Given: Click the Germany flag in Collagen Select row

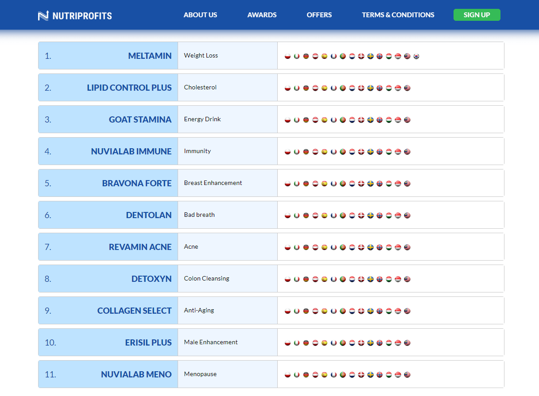Looking at the screenshot, I should 306,311.
